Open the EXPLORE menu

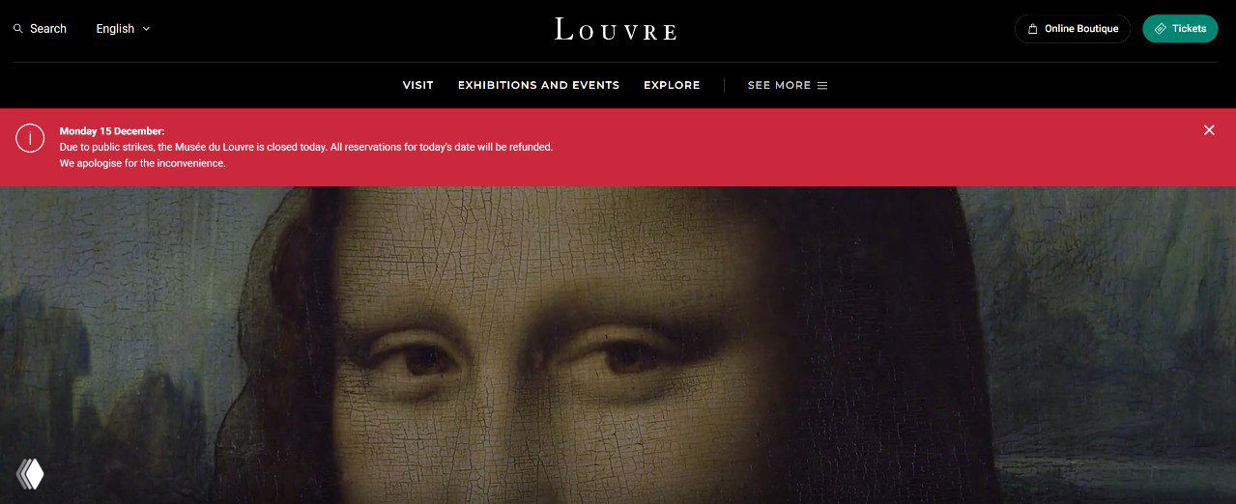coord(672,85)
